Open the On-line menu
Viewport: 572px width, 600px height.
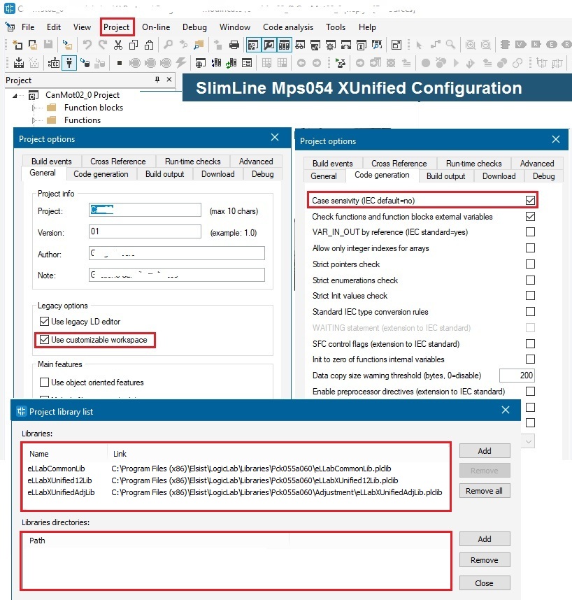point(156,27)
